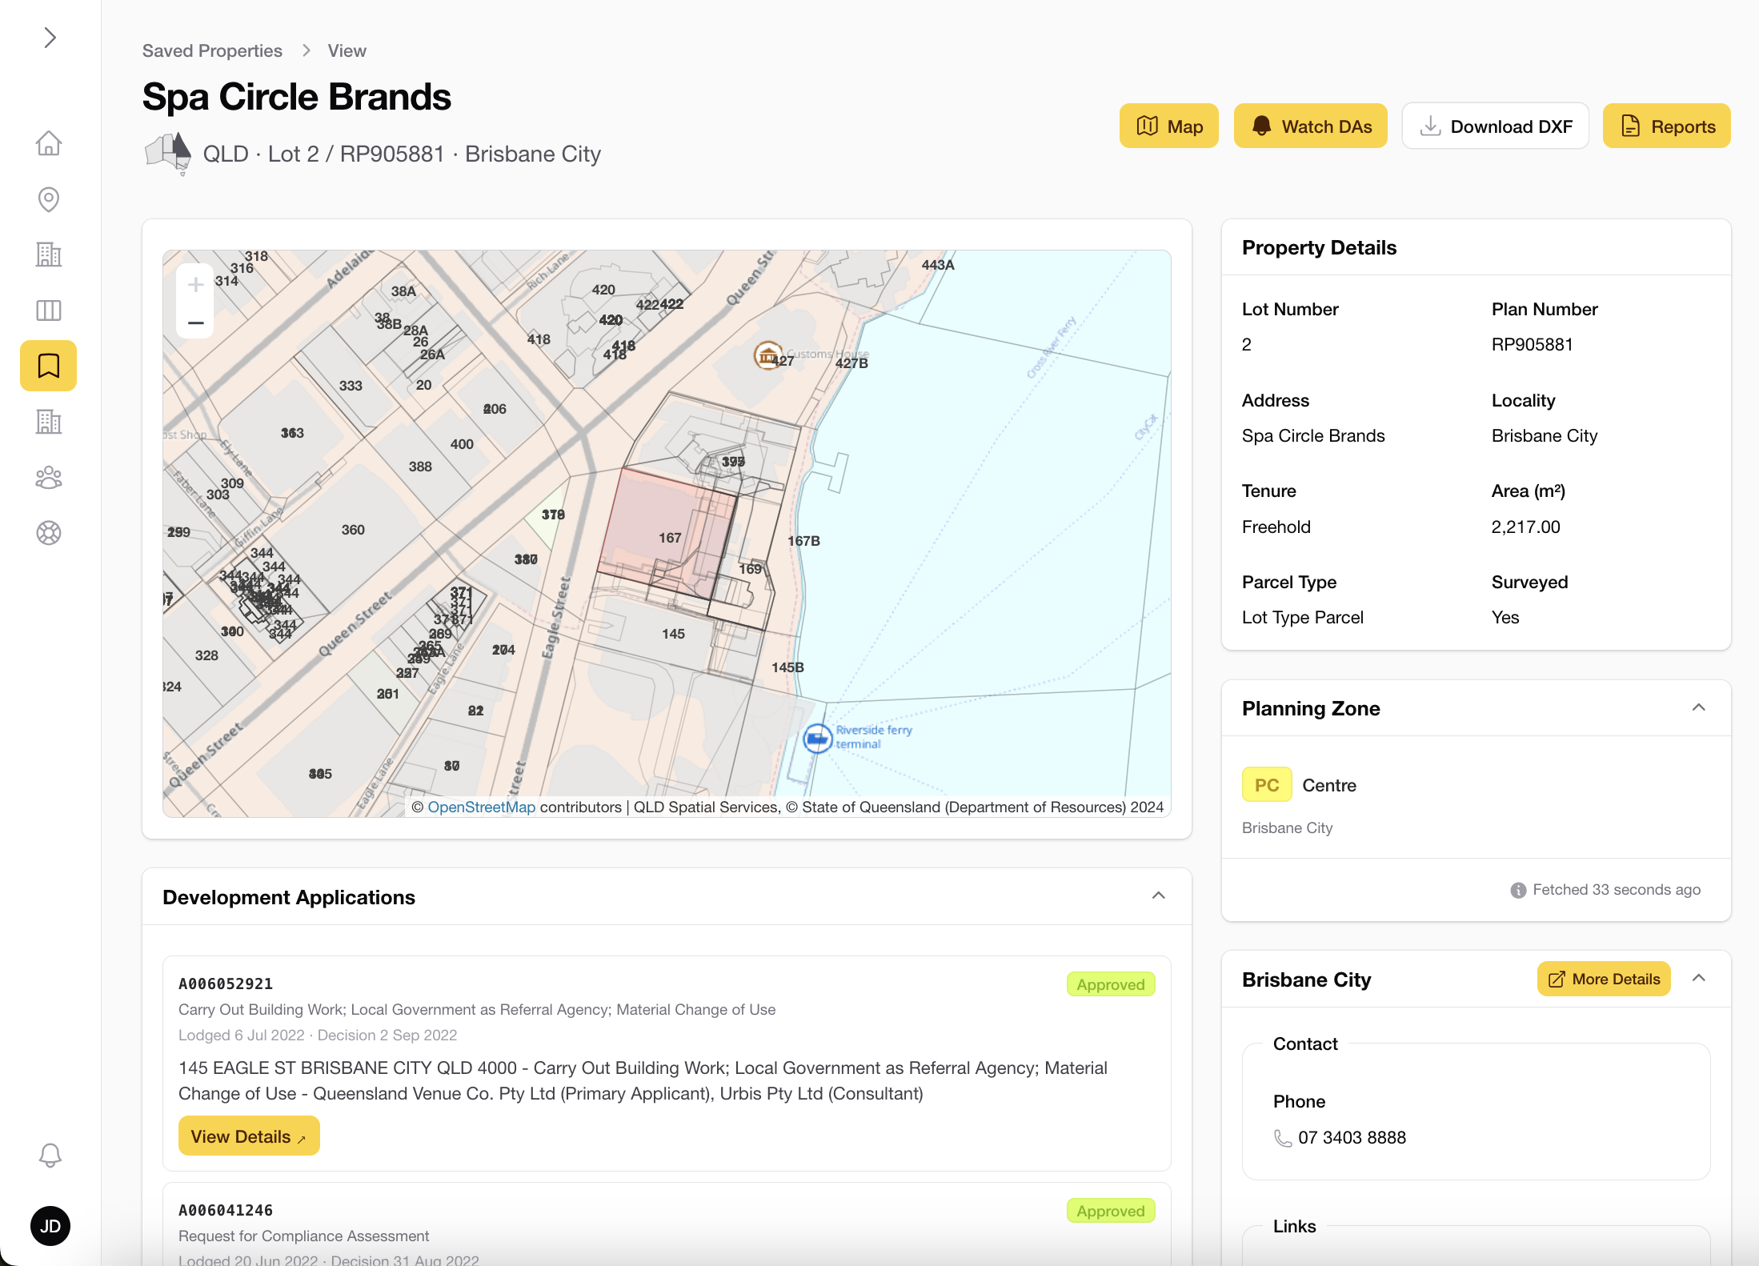
Task: Click lot 443A label on the map
Action: (938, 265)
